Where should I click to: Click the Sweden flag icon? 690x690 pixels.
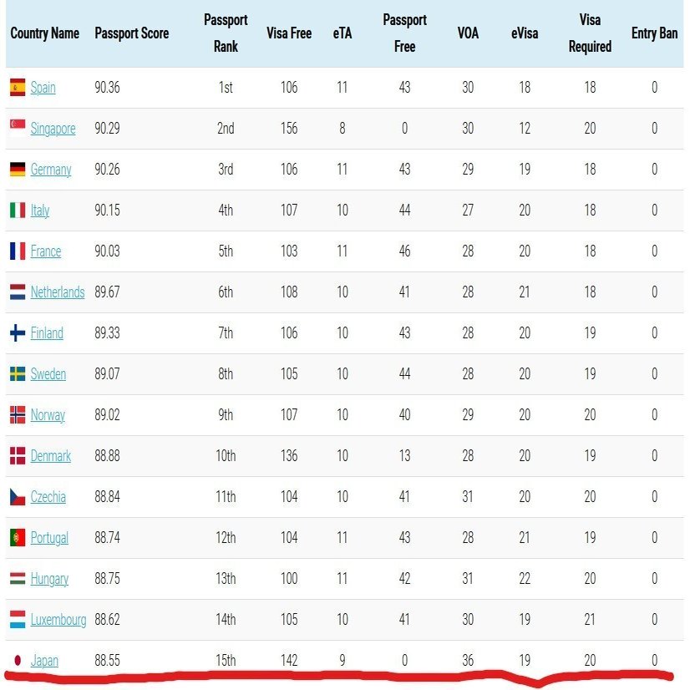(18, 373)
